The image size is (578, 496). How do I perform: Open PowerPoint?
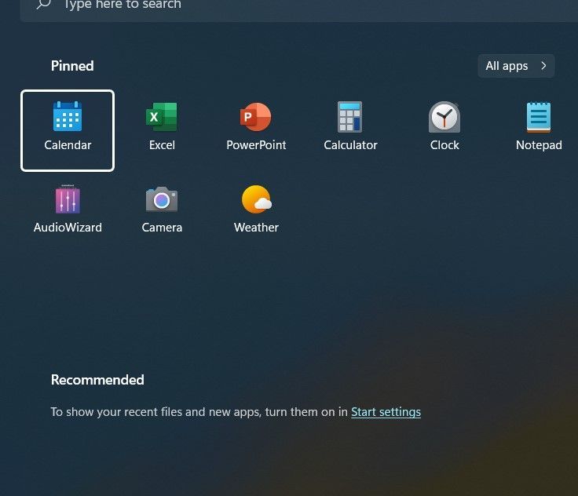[256, 126]
